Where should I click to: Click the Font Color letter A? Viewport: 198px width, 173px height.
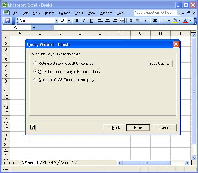185,21
